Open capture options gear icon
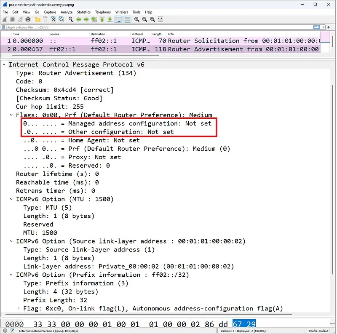 pos(28,19)
